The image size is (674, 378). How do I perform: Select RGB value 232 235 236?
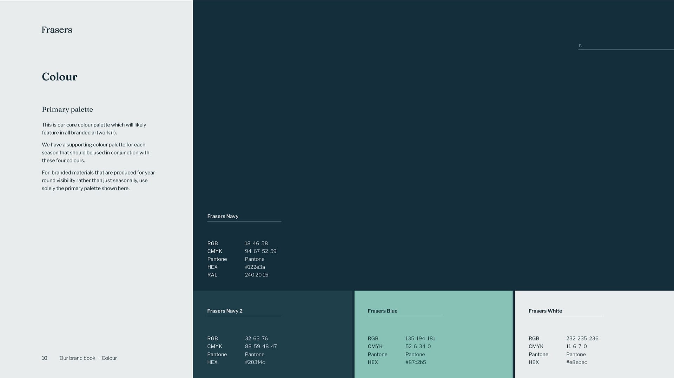pyautogui.click(x=582, y=338)
